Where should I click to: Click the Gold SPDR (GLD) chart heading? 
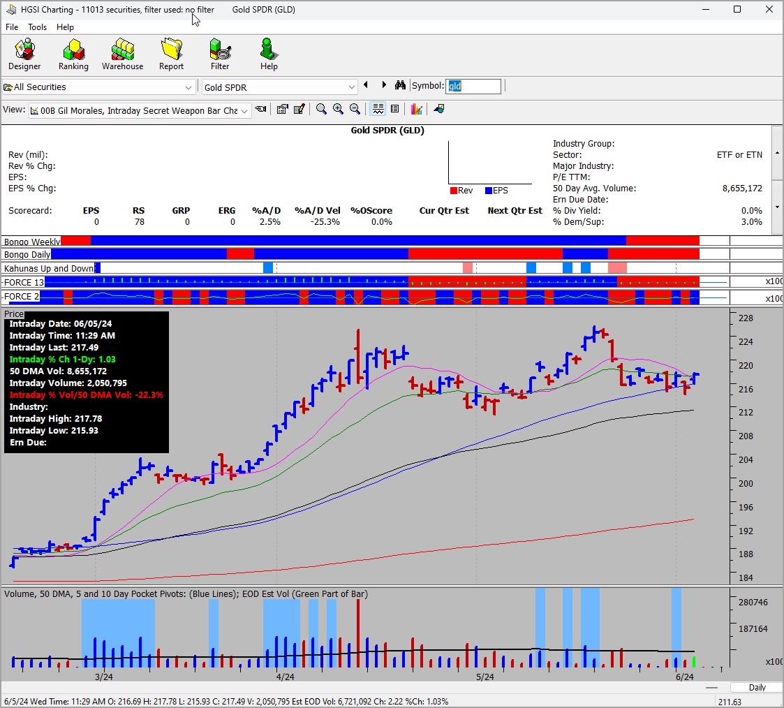click(x=387, y=131)
